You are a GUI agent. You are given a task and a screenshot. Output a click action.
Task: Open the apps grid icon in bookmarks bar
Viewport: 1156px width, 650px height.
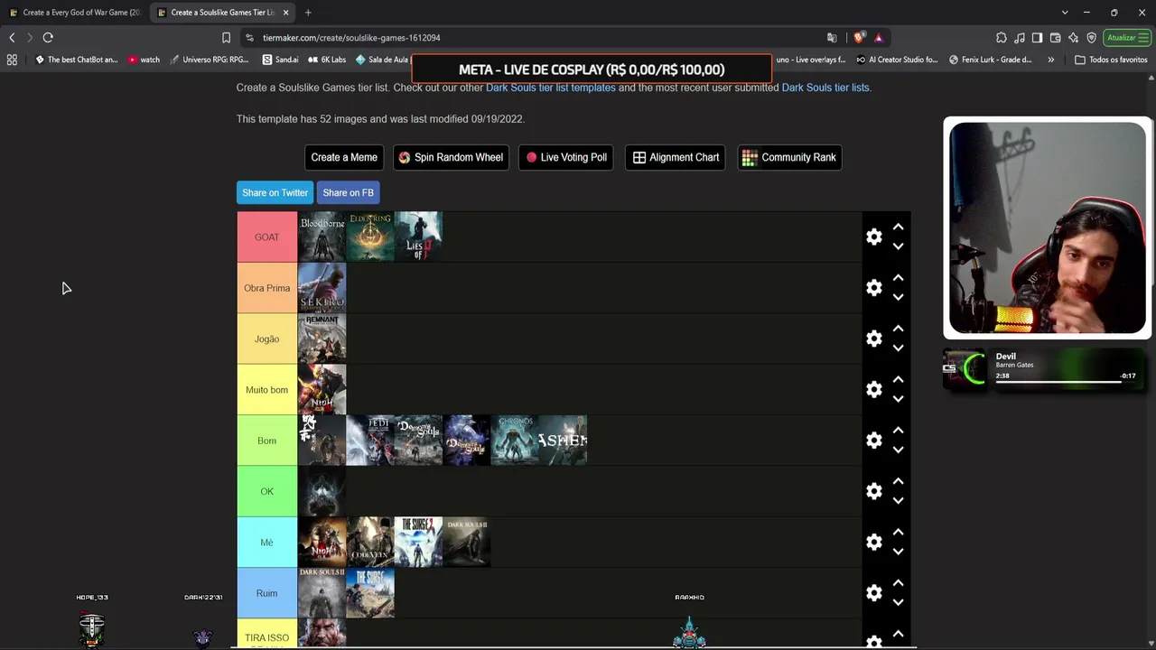pyautogui.click(x=12, y=60)
